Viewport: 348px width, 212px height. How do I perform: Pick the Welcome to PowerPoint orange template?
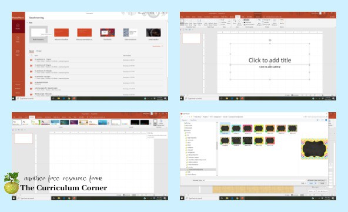(x=62, y=33)
